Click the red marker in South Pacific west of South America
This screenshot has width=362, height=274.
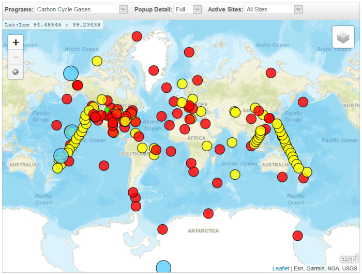(103, 166)
